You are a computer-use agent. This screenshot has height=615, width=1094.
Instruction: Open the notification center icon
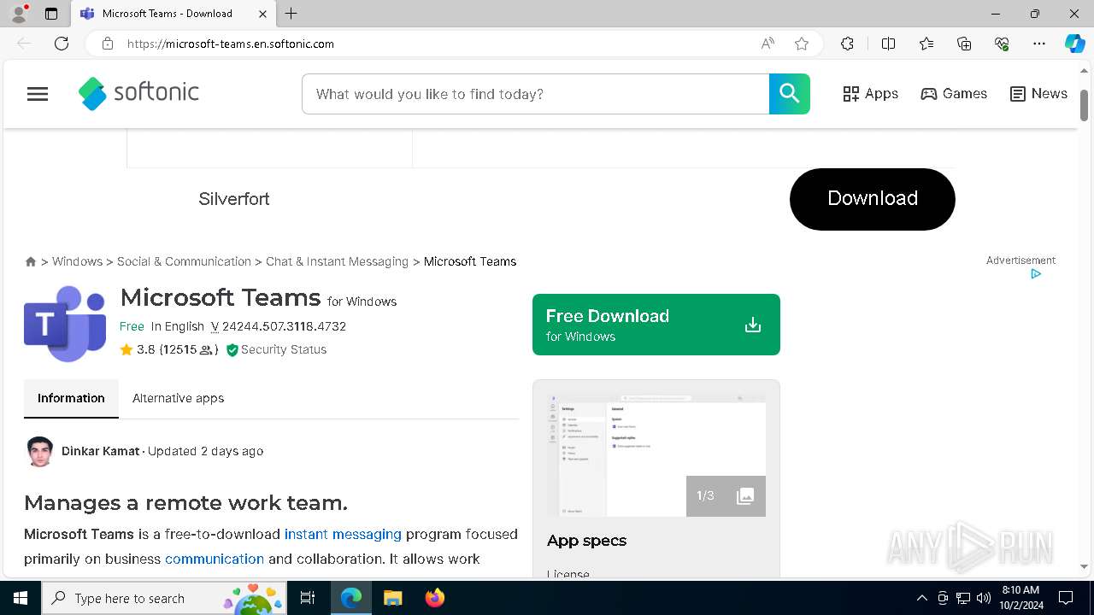click(x=1066, y=598)
